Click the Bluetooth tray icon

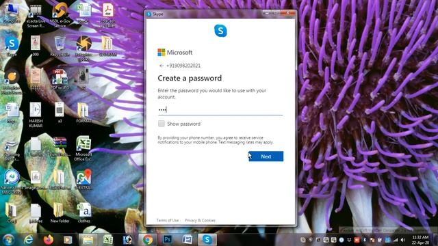[364, 240]
